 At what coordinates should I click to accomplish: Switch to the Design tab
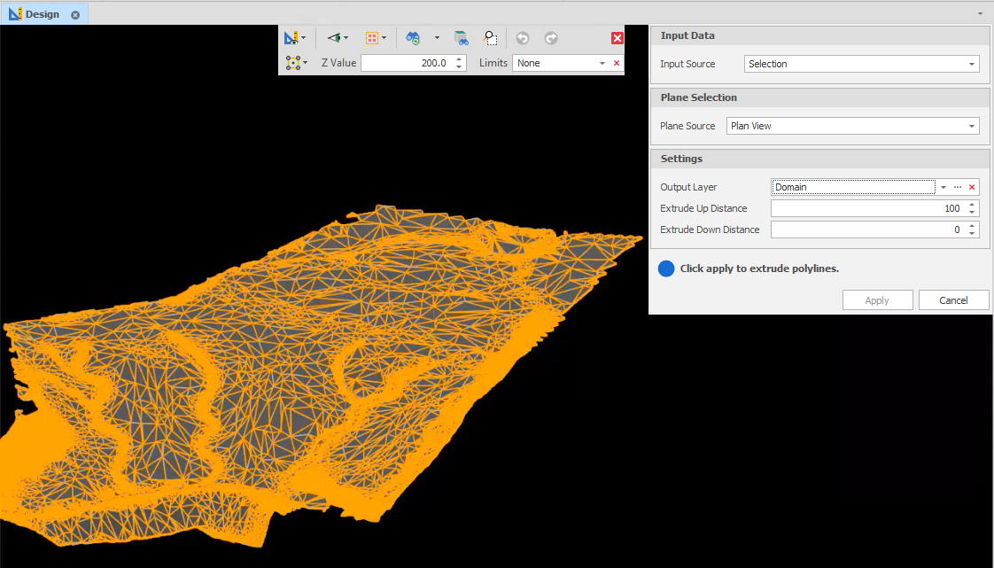pos(42,14)
